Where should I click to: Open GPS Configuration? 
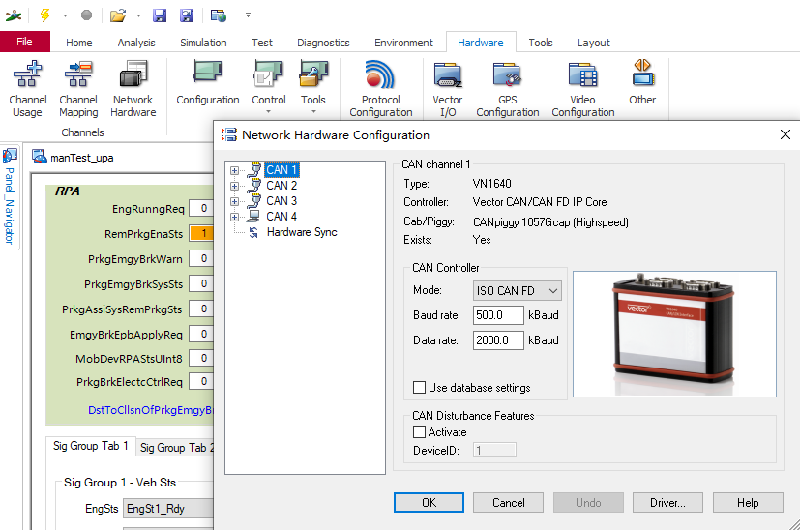point(507,89)
